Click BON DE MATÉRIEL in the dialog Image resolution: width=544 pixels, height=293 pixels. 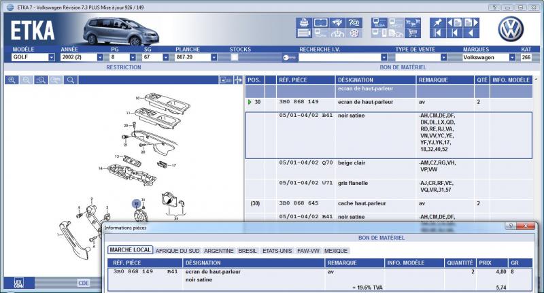(x=381, y=238)
